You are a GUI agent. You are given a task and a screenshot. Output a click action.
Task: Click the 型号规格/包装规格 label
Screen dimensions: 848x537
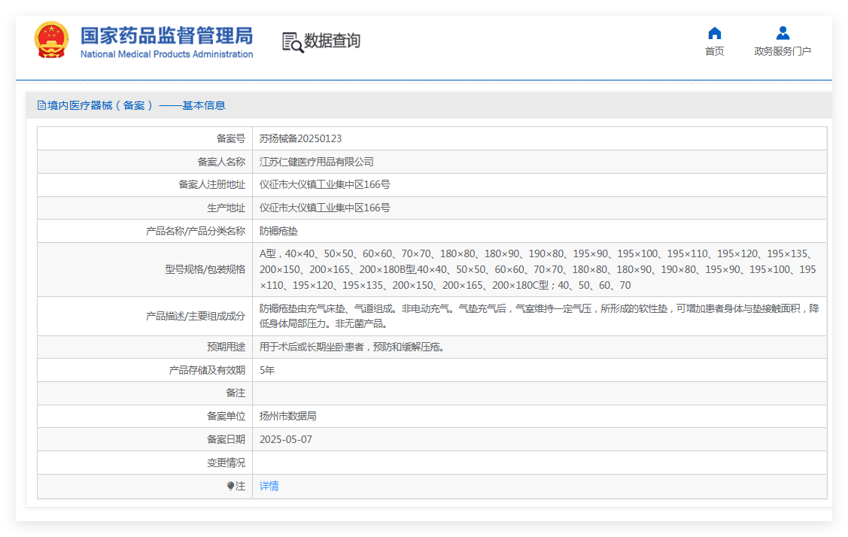(x=205, y=269)
